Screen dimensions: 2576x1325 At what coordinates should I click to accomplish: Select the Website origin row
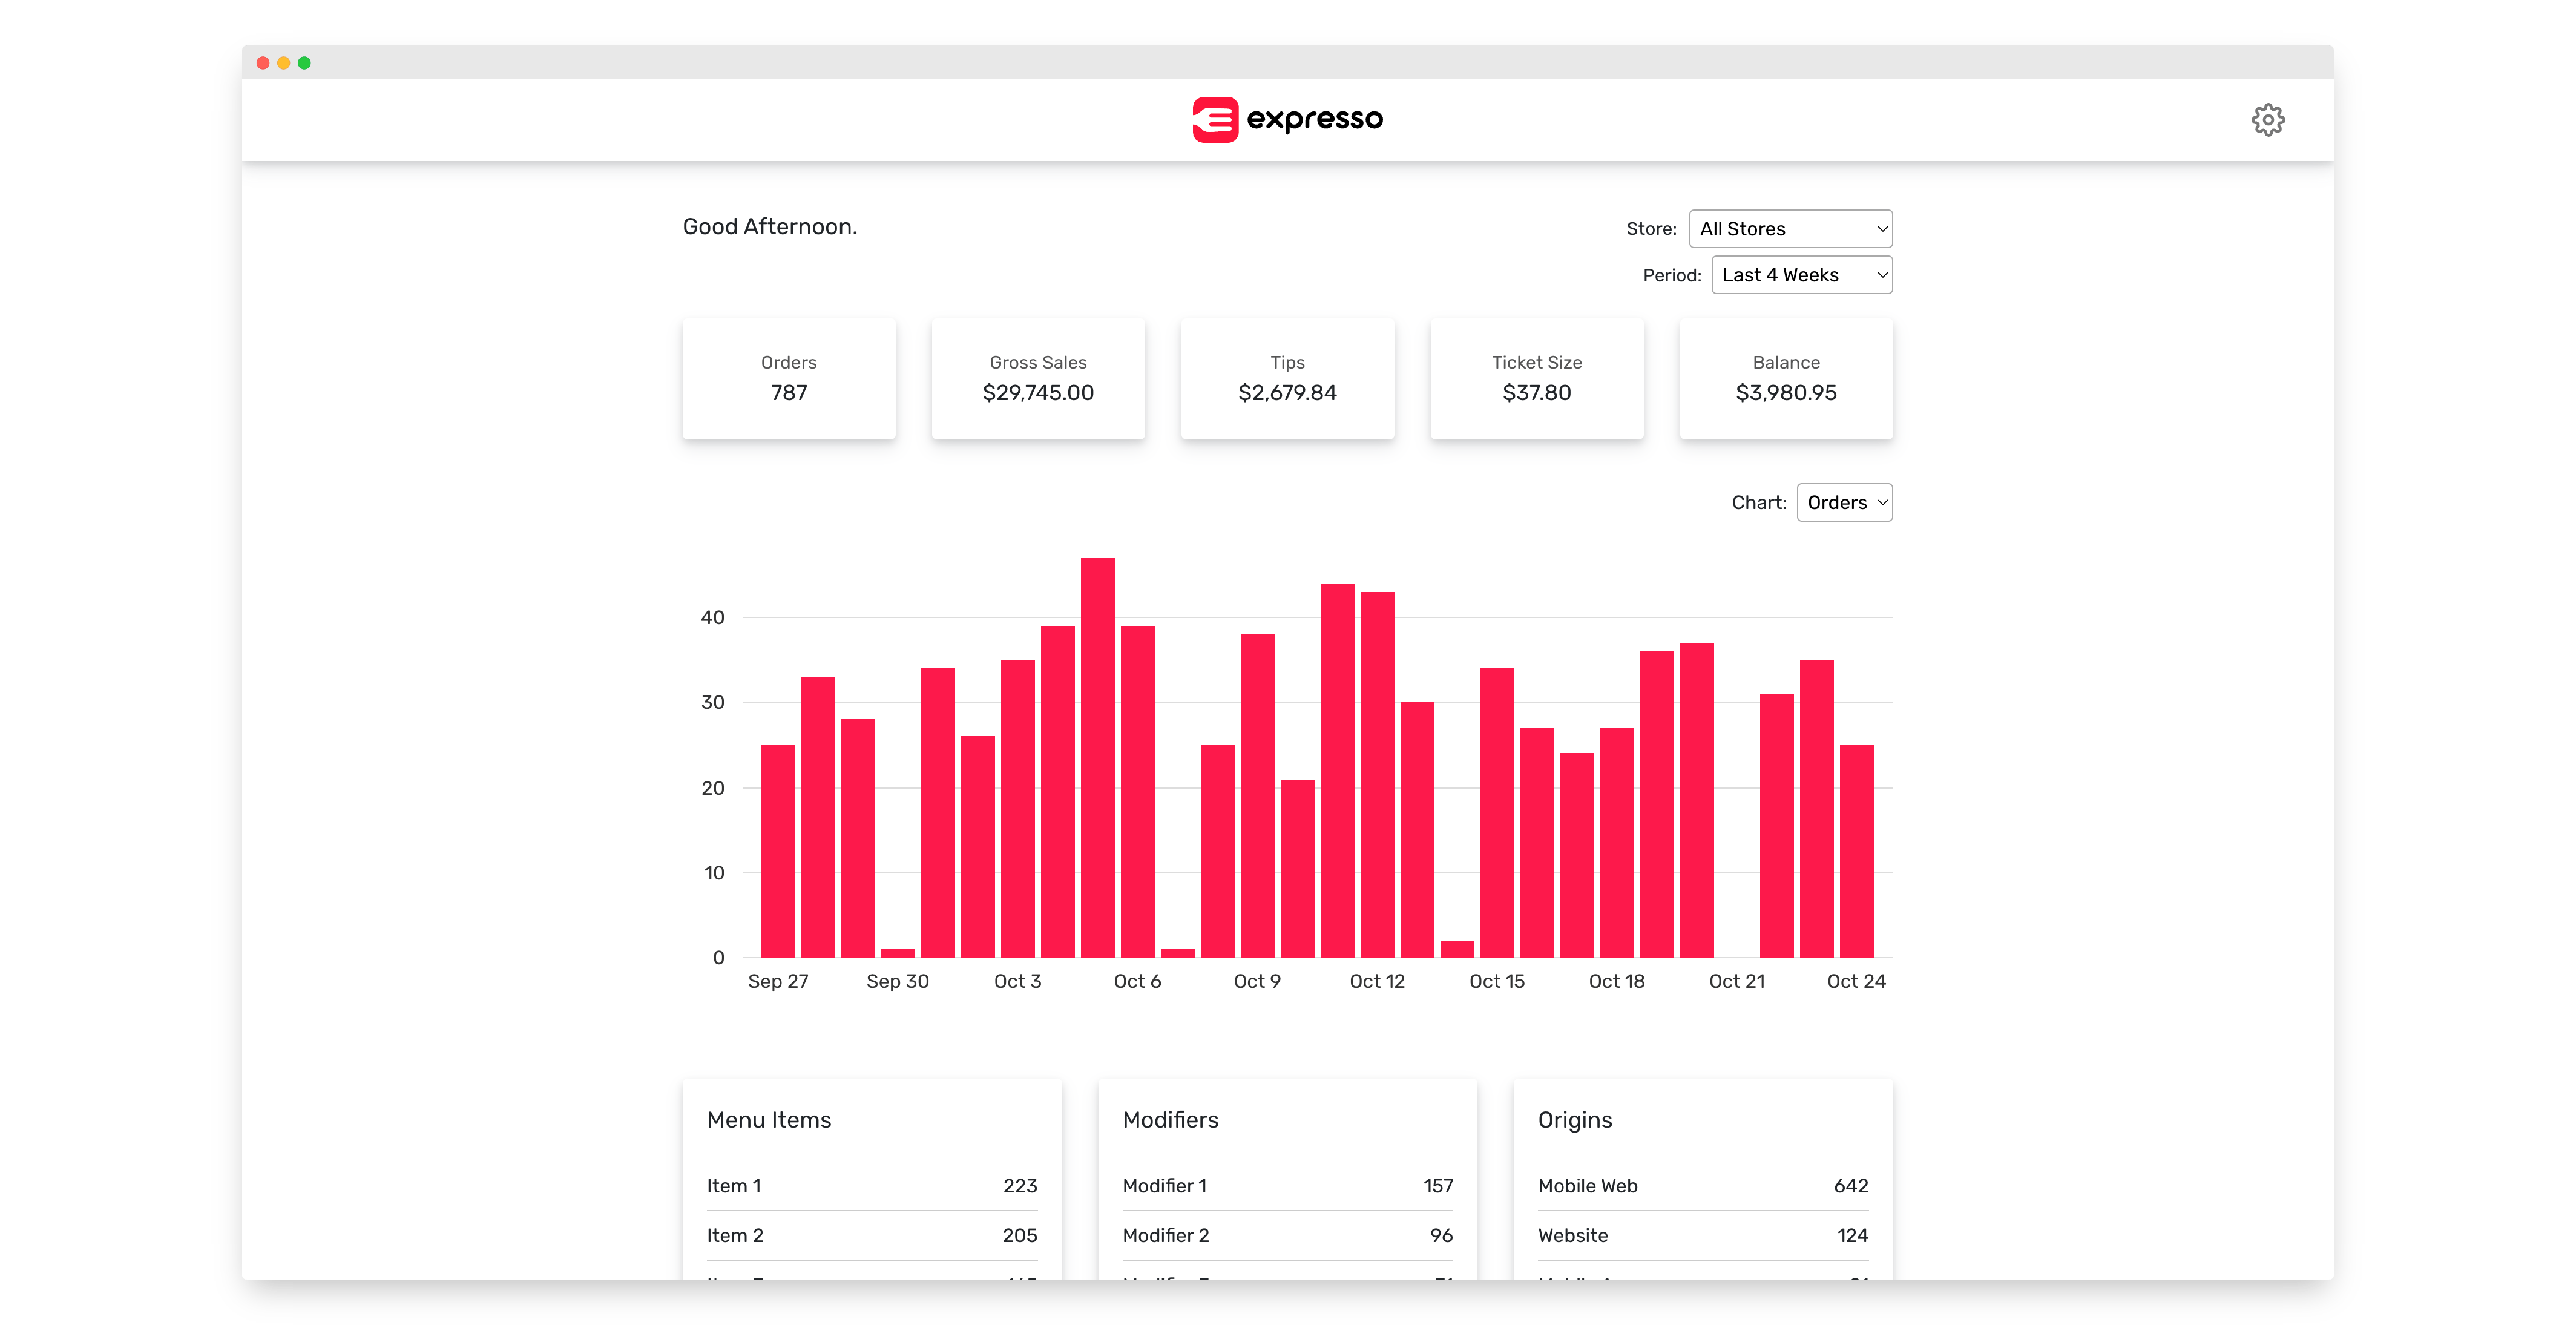(1702, 1236)
